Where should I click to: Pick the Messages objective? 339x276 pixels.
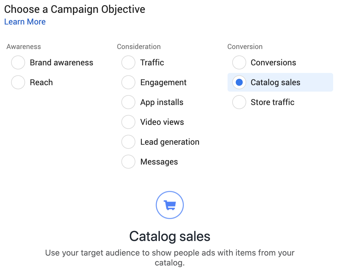point(128,162)
